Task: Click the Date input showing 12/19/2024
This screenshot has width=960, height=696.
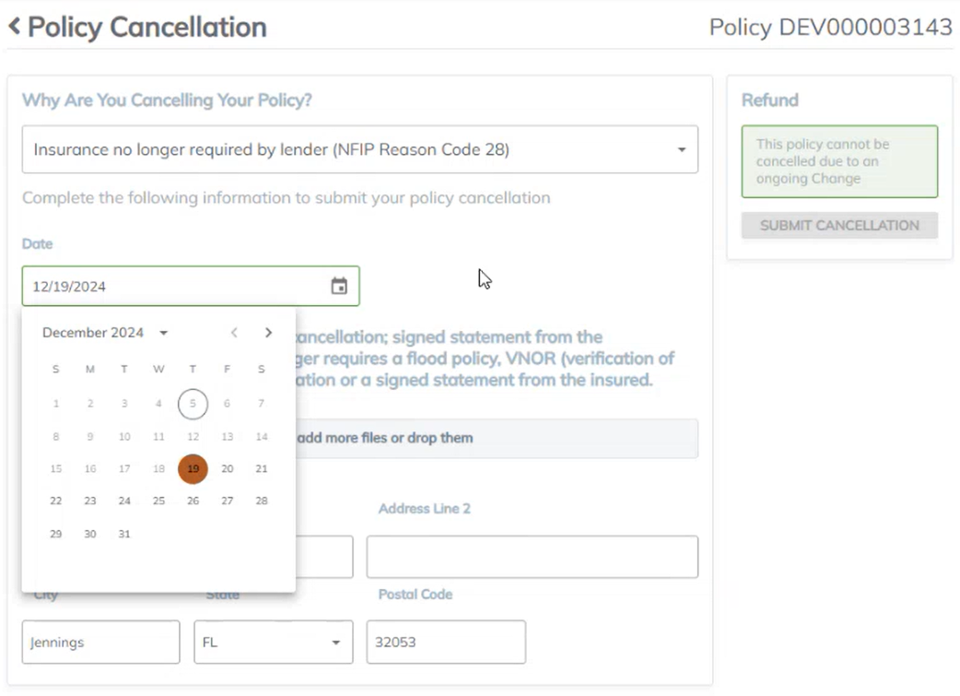Action: (x=175, y=287)
